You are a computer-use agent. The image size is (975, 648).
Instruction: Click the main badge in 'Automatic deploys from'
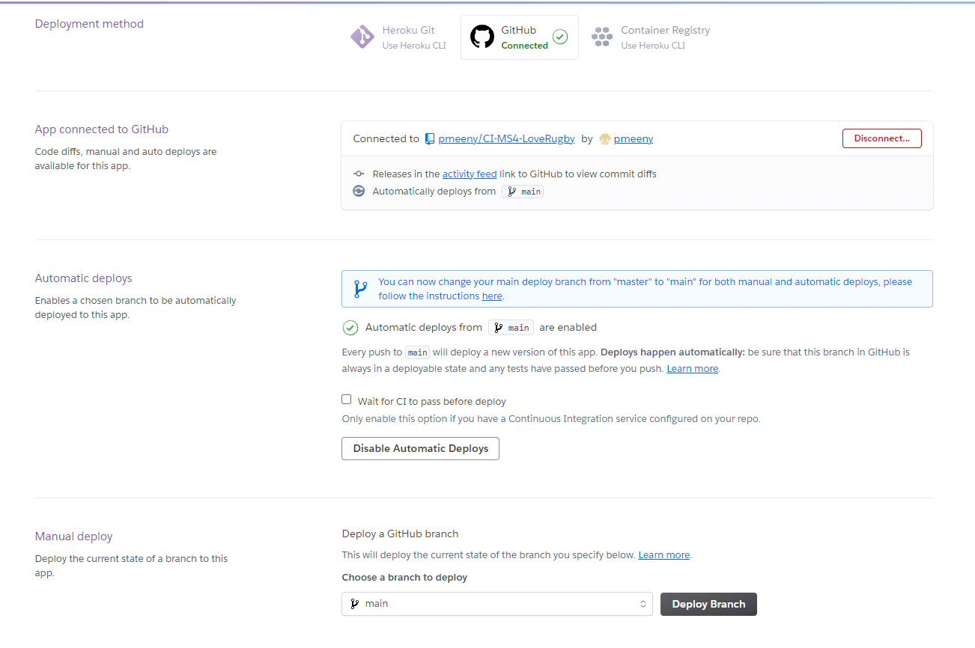[x=511, y=328]
